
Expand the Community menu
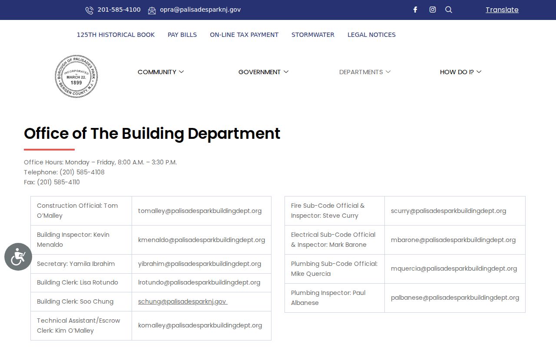161,72
